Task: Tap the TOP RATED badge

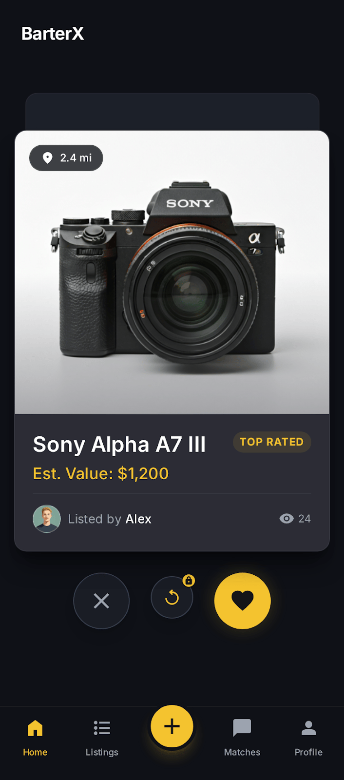Action: 272,442
